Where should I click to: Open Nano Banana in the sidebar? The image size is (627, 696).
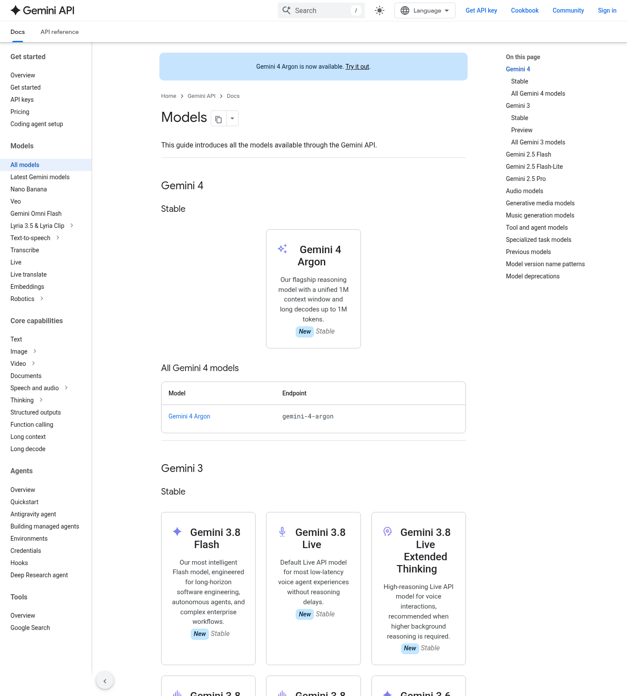pyautogui.click(x=29, y=189)
